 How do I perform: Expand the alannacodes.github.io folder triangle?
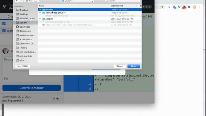pos(40,13)
